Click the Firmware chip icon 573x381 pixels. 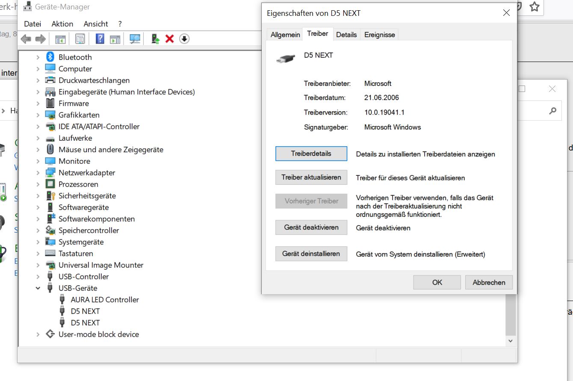50,103
